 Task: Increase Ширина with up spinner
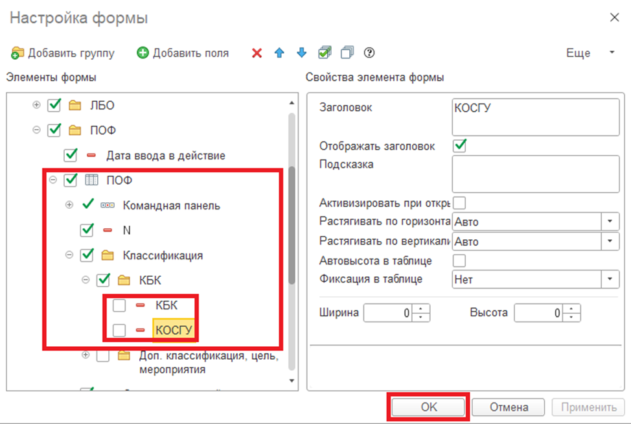421,309
